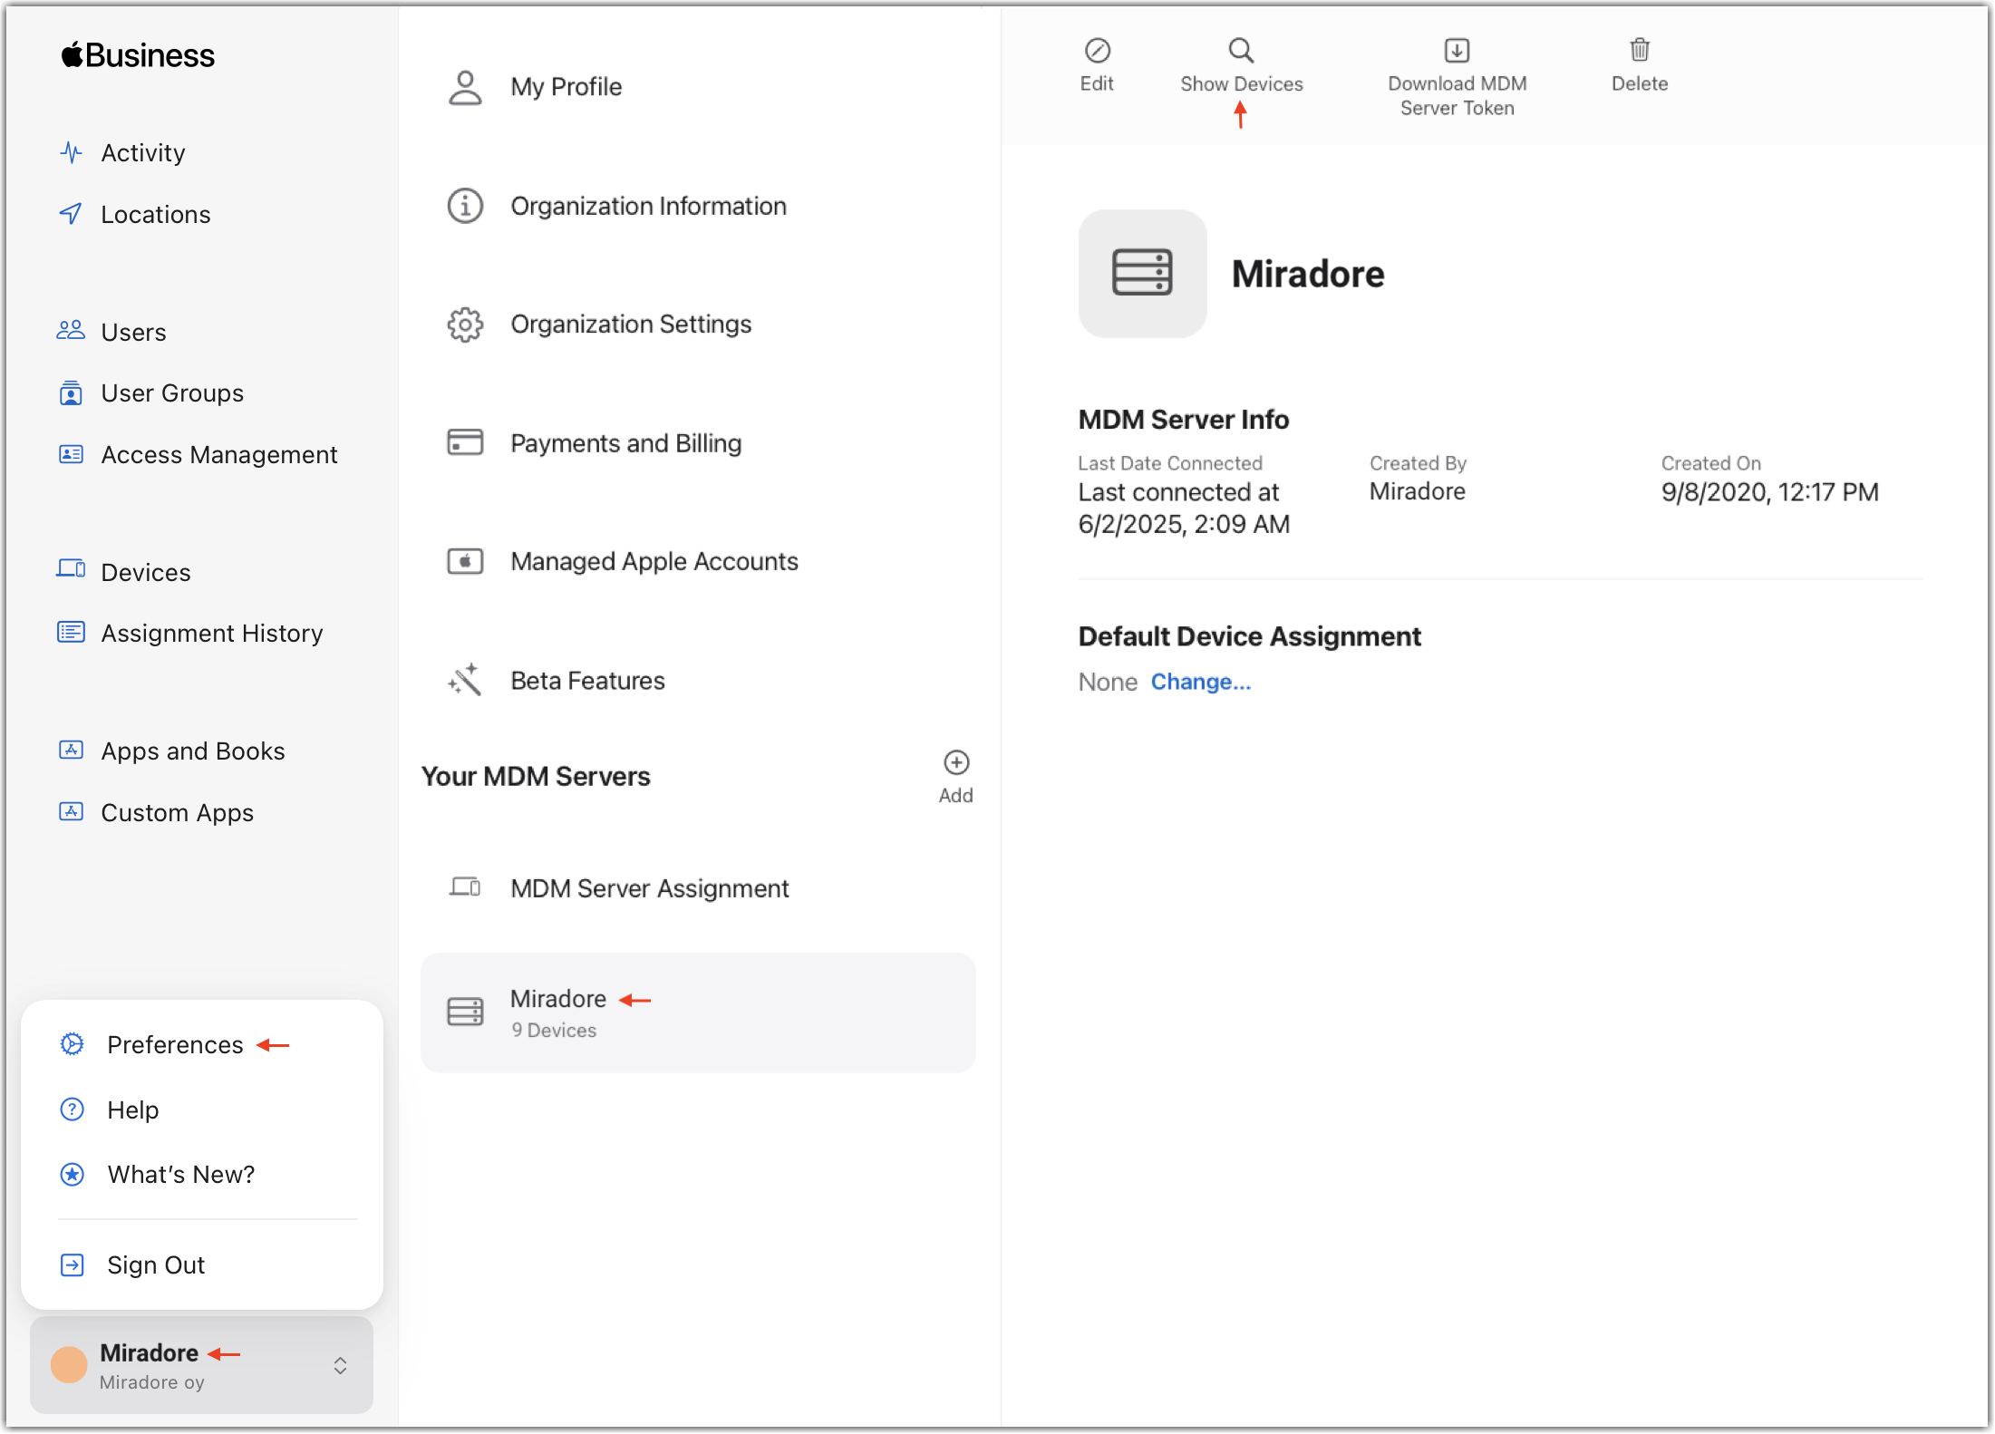Add a new MDM server
The width and height of the screenshot is (1995, 1434).
tap(956, 777)
